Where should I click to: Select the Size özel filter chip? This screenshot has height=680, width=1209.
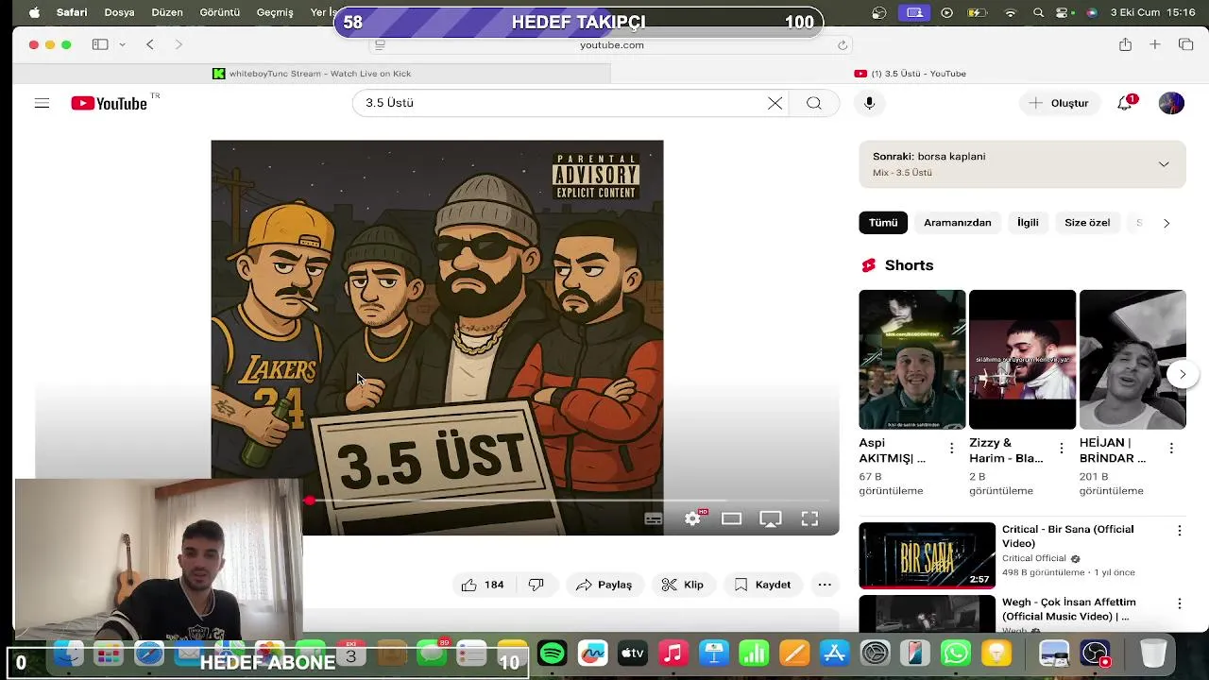pos(1087,223)
